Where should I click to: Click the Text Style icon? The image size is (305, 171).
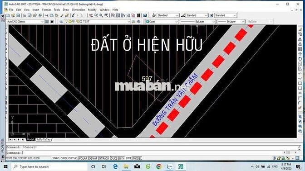[154, 15]
